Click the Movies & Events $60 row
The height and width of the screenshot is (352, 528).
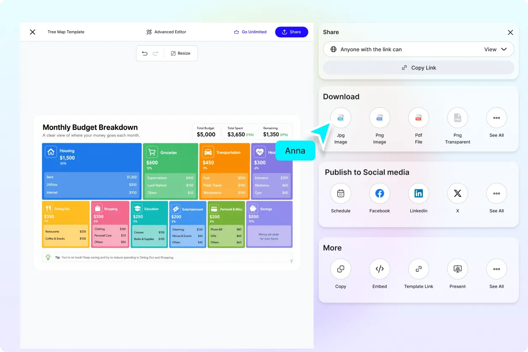[187, 236]
